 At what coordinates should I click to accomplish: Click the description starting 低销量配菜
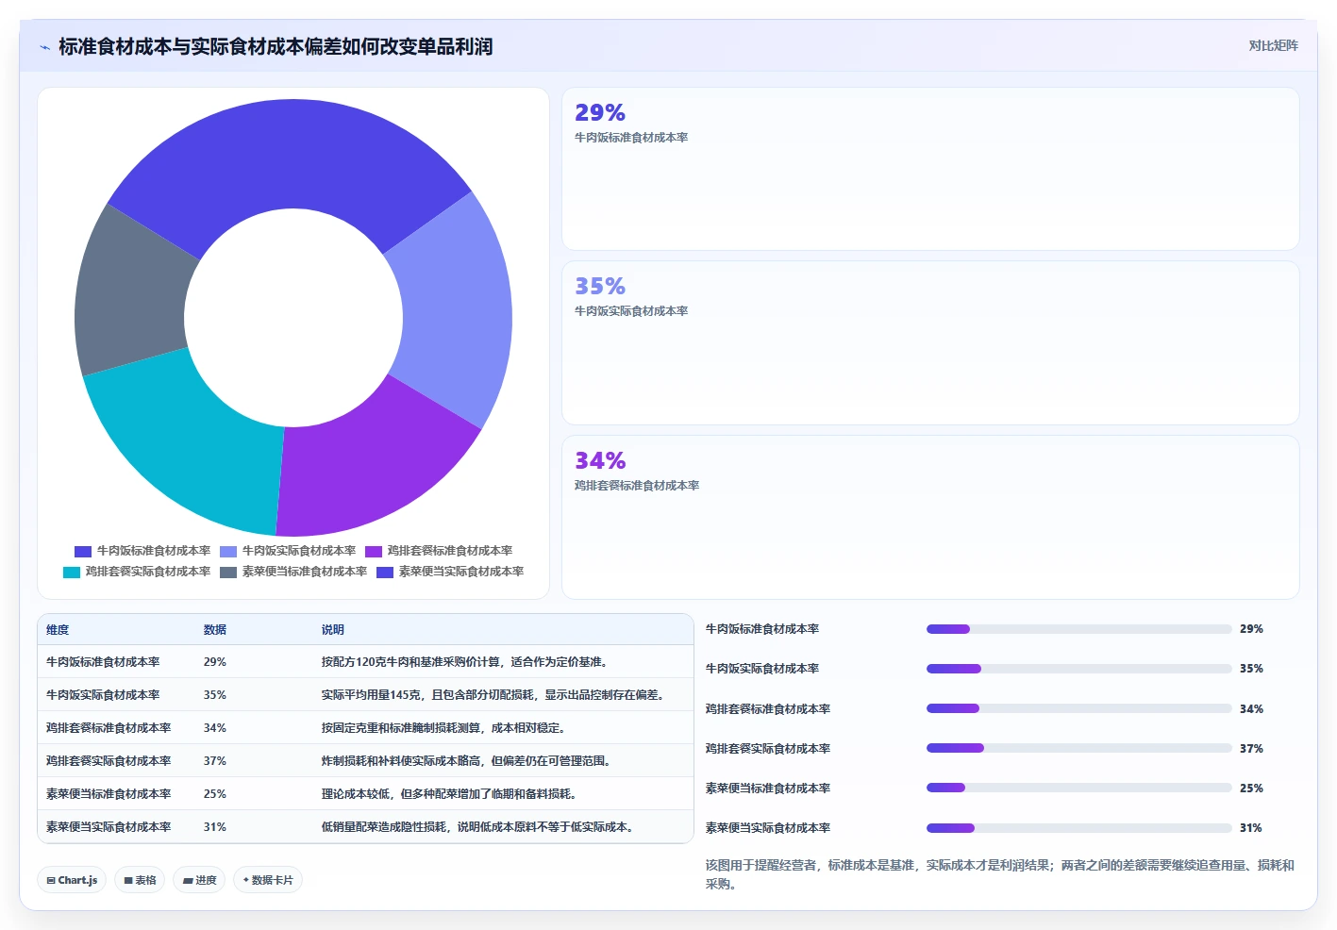tap(479, 827)
